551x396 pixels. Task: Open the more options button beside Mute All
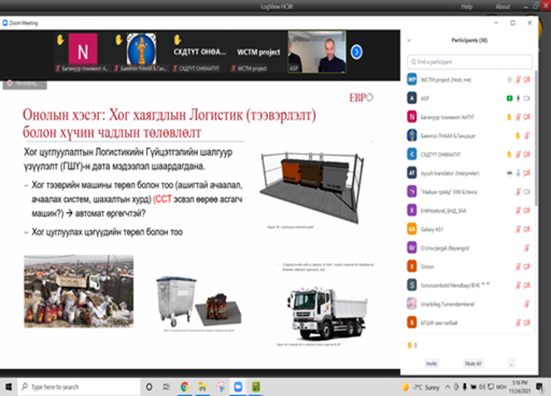[512, 363]
